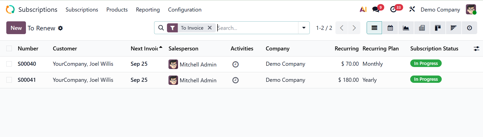Viewport: 483px width, 137px height.
Task: Remove the To Invoice filter
Action: coord(210,28)
